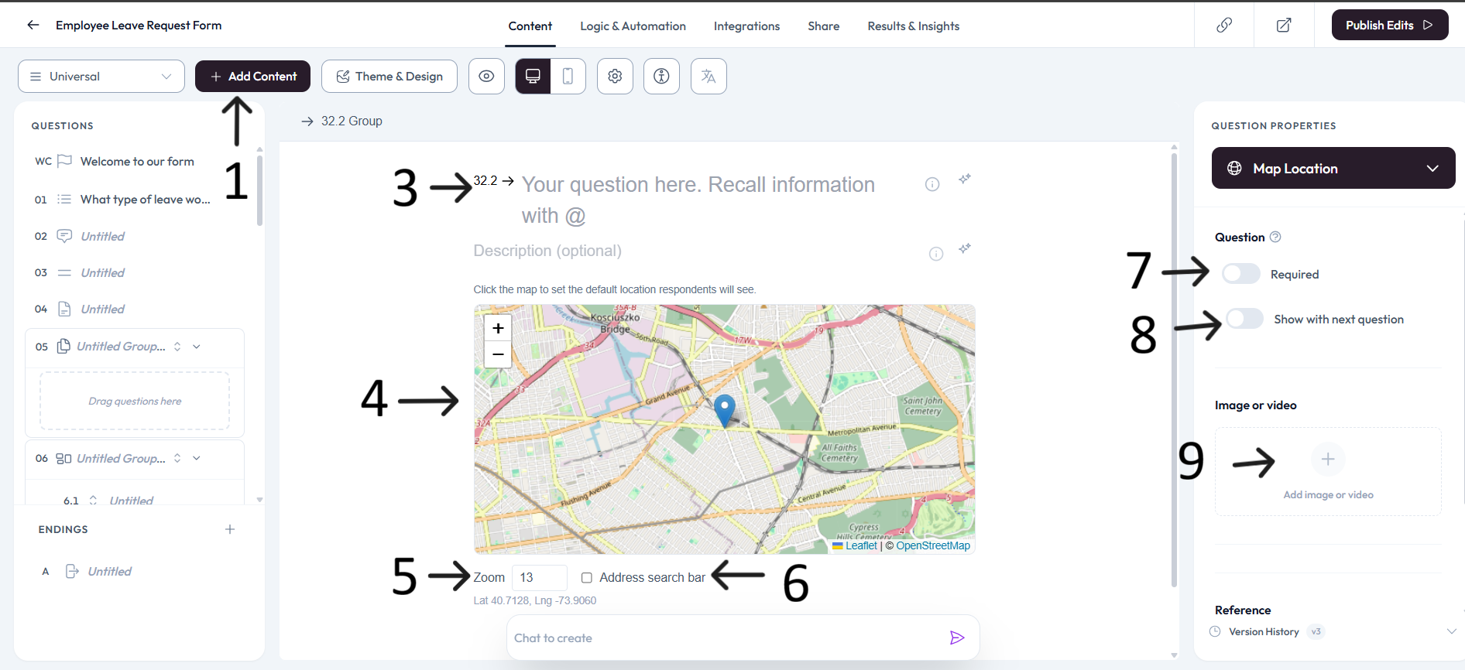Click the Add Content button
Image resolution: width=1465 pixels, height=670 pixels.
pyautogui.click(x=252, y=76)
